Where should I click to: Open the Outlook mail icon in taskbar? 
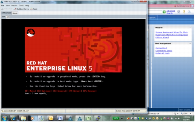[x=51, y=118]
